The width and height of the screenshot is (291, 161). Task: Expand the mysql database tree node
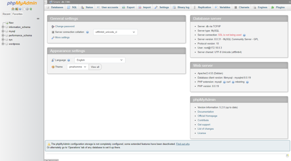tap(3, 31)
